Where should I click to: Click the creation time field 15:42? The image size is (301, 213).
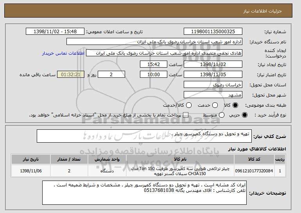coord(154,64)
